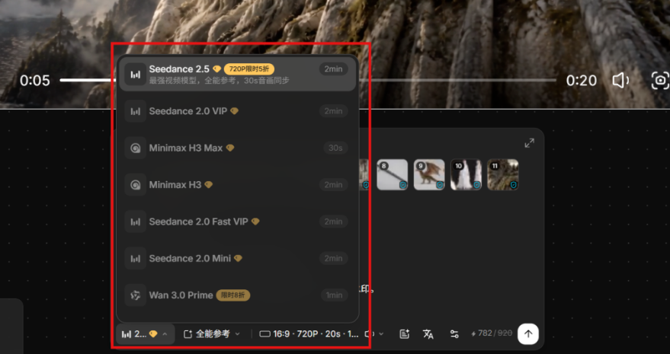
Task: Pick the Seedance 2.0 Mini model
Action: [237, 258]
